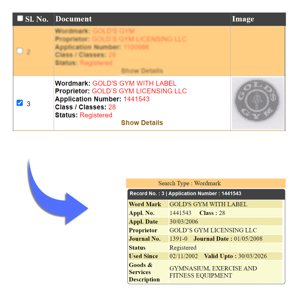Open the Gold's Gym circular logo image
The image size is (297, 297).
258,103
